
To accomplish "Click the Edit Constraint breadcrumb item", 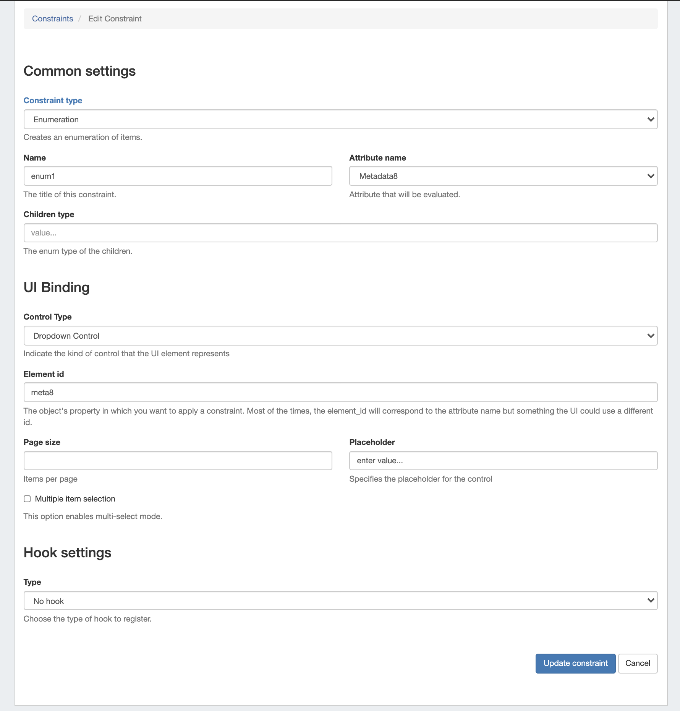I will (115, 19).
